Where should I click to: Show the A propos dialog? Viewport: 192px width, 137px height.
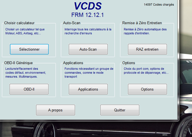click(56, 110)
